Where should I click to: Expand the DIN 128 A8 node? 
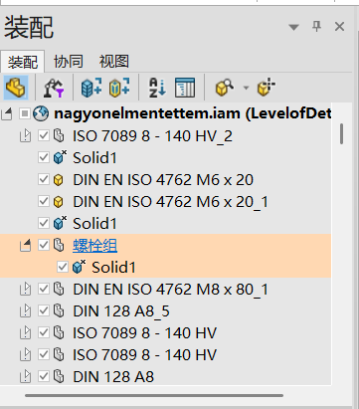(x=26, y=376)
